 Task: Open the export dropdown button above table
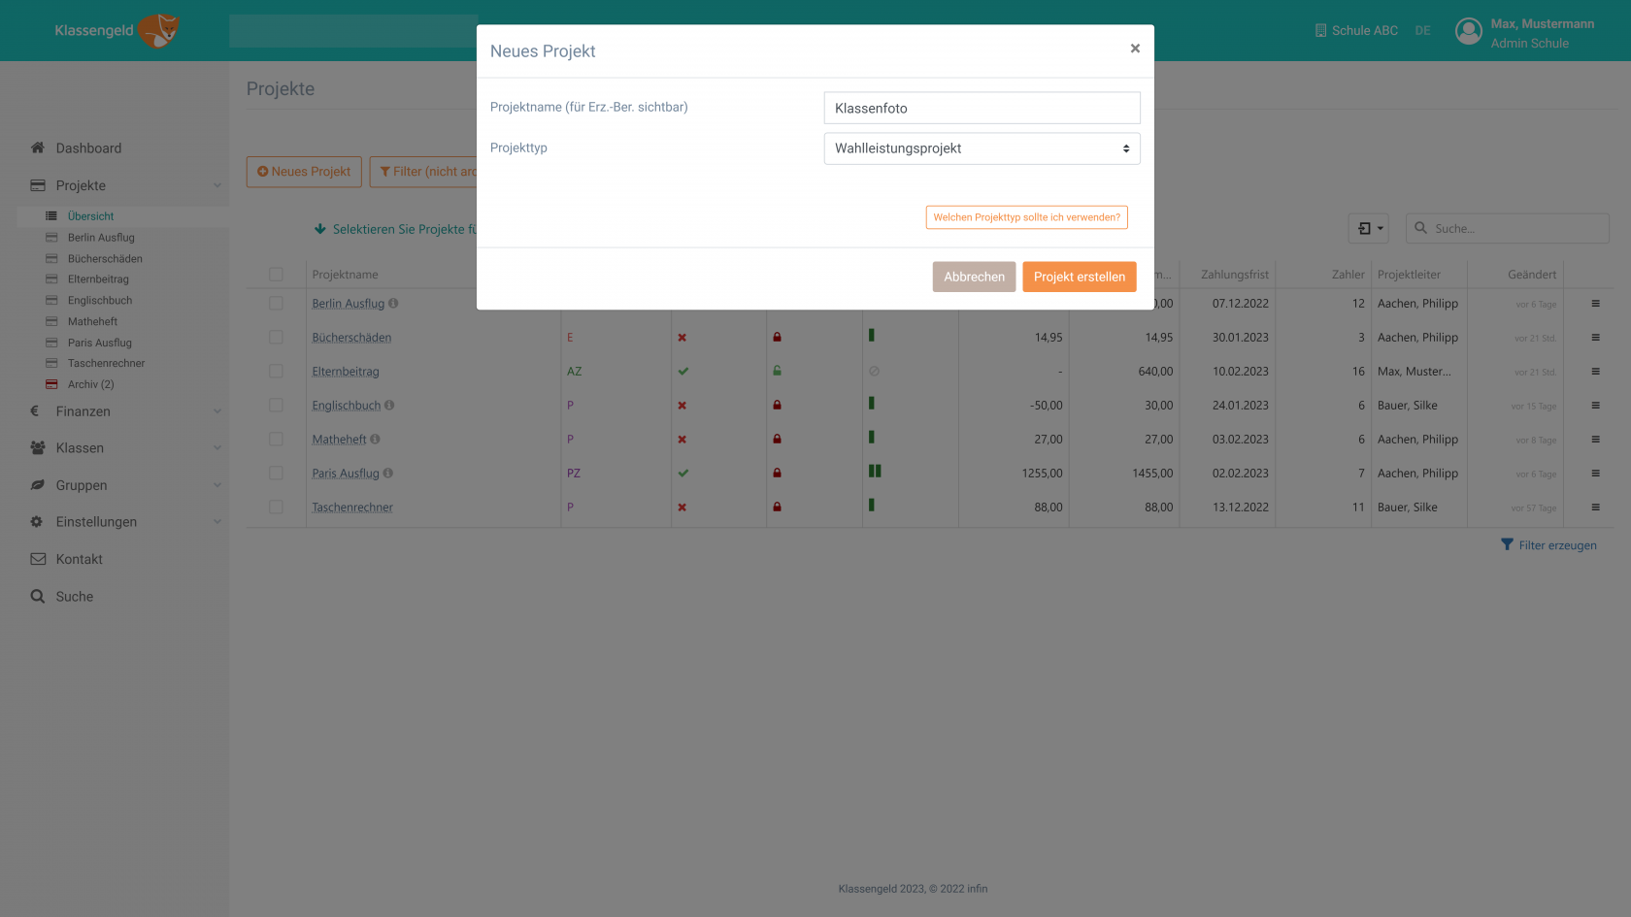point(1368,229)
